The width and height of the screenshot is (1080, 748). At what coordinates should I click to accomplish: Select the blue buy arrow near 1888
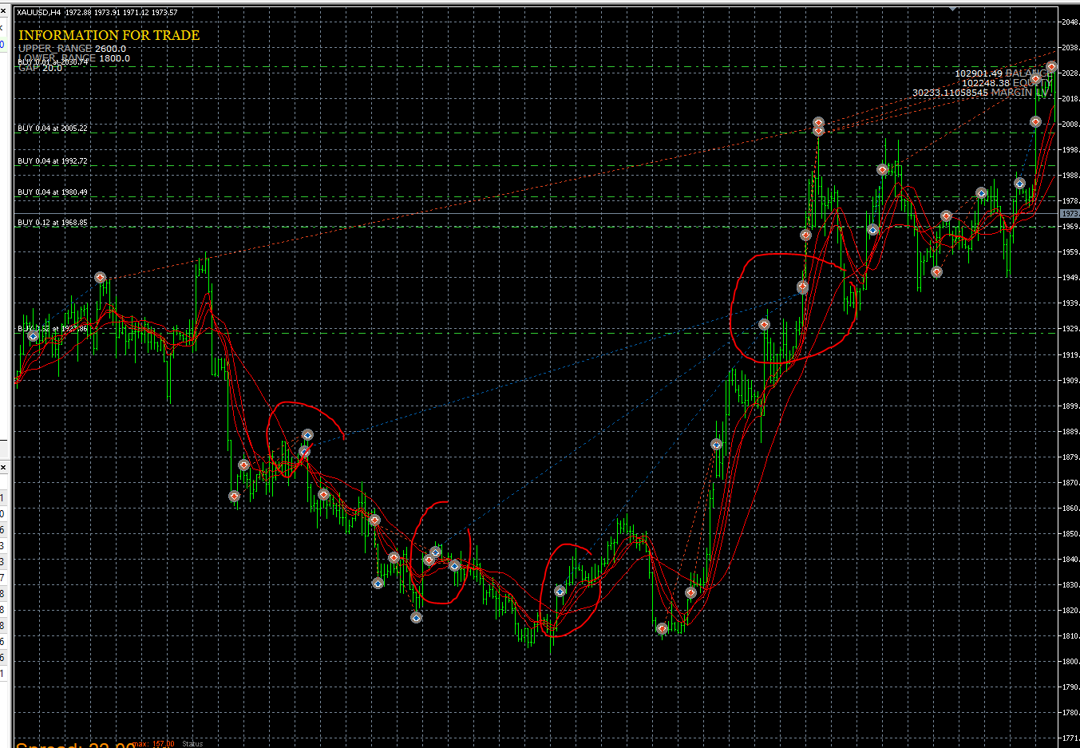point(307,436)
